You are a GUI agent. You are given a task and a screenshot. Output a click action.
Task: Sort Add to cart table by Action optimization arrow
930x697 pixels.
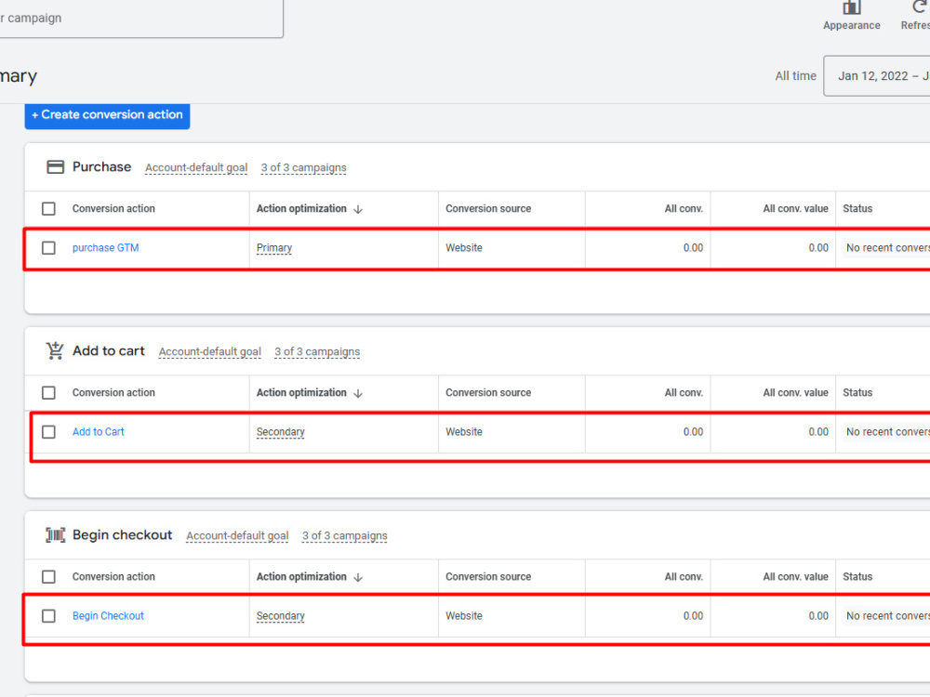tap(358, 393)
